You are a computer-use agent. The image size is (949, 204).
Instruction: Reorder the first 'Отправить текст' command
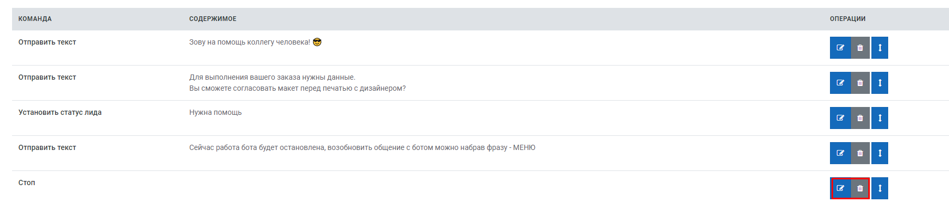pyautogui.click(x=880, y=48)
